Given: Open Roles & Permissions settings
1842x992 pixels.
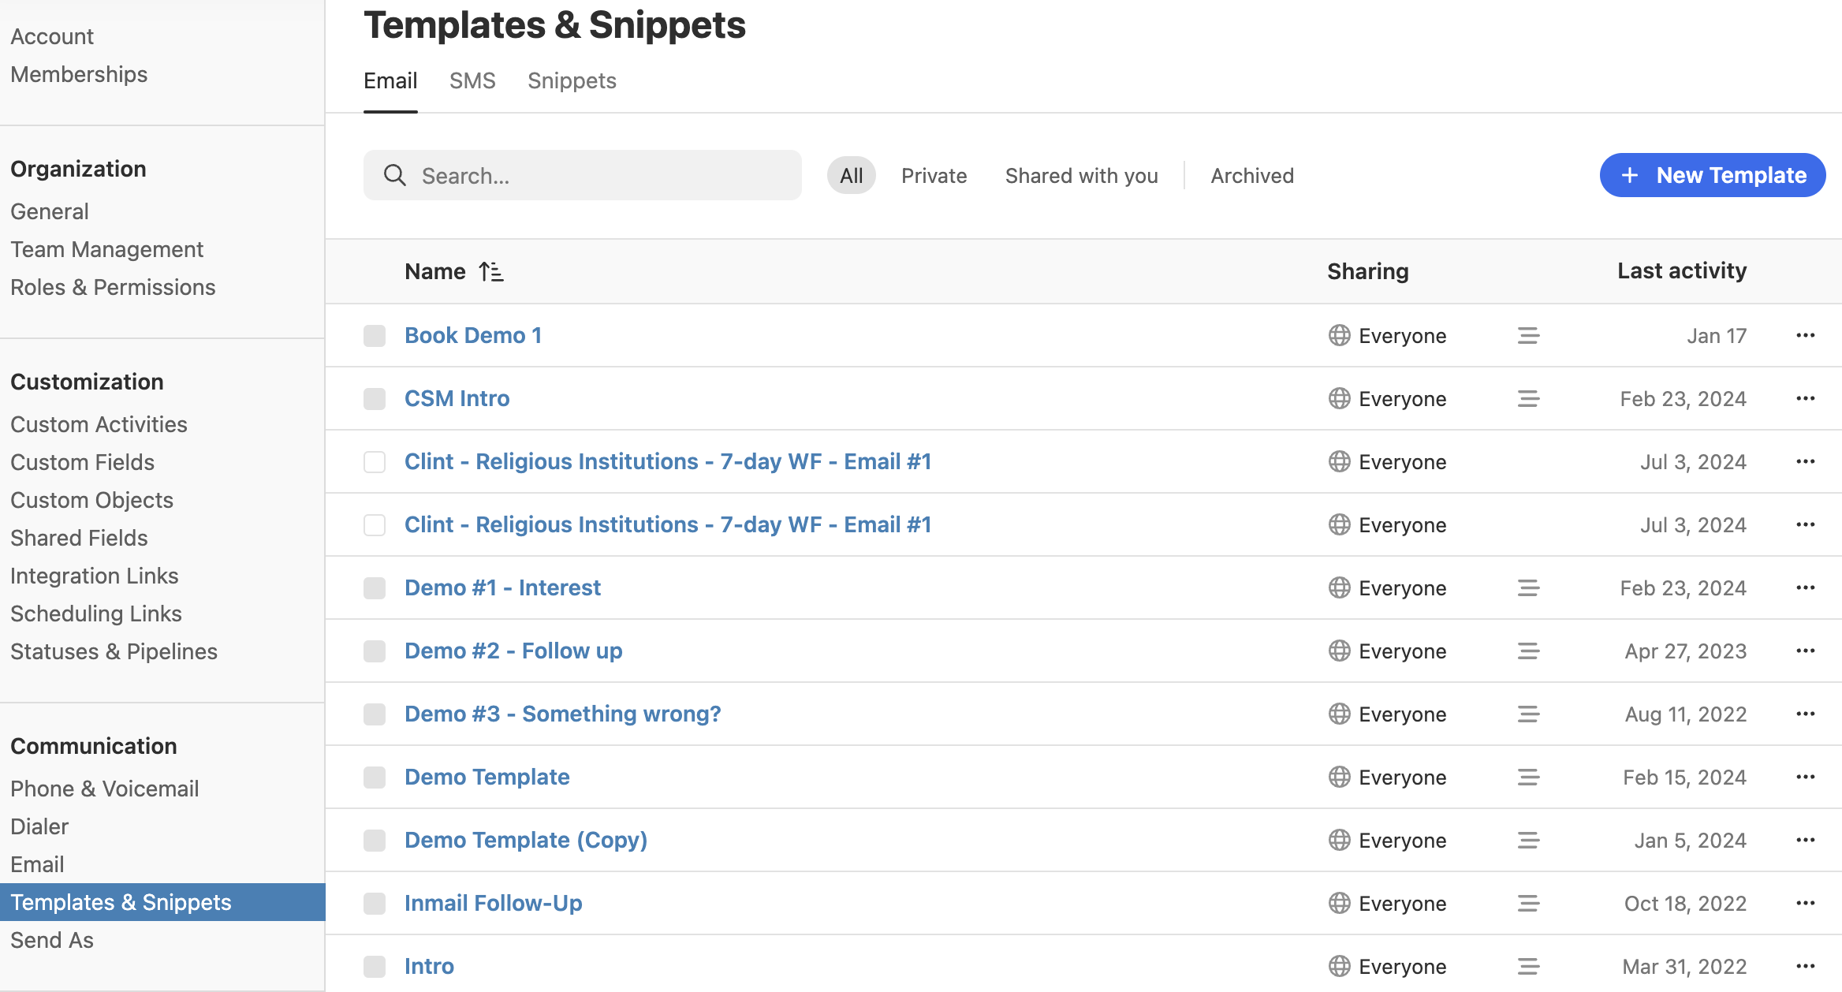Looking at the screenshot, I should 113,287.
